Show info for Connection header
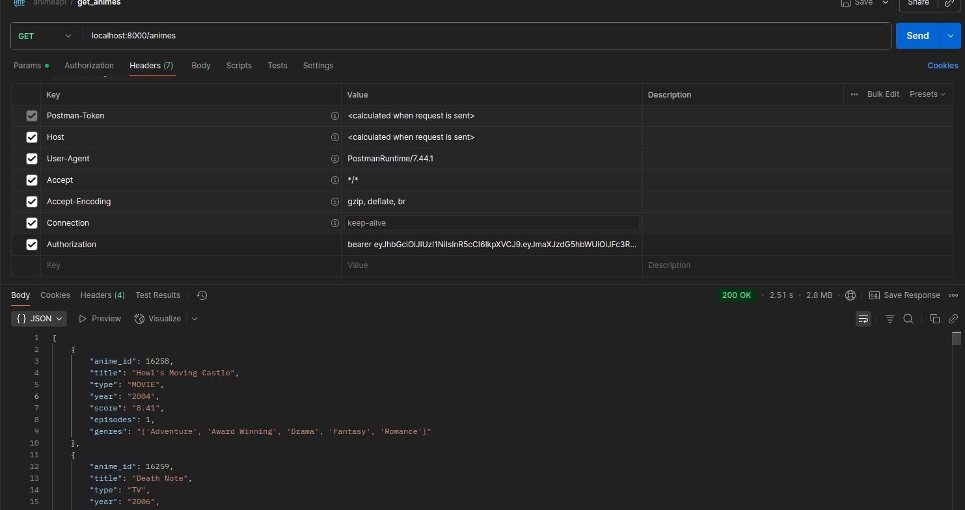The image size is (965, 510). coord(335,223)
